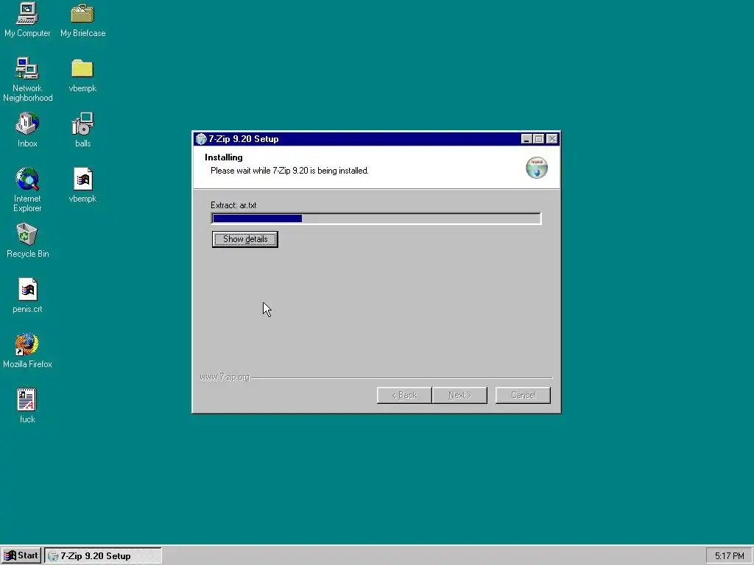754x565 pixels.
Task: Click the disabled Back button
Action: tap(404, 395)
